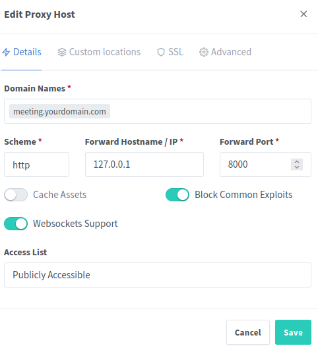Screen dimensions: 318x350
Task: Turn off Websockets Support toggle
Action: (x=16, y=224)
